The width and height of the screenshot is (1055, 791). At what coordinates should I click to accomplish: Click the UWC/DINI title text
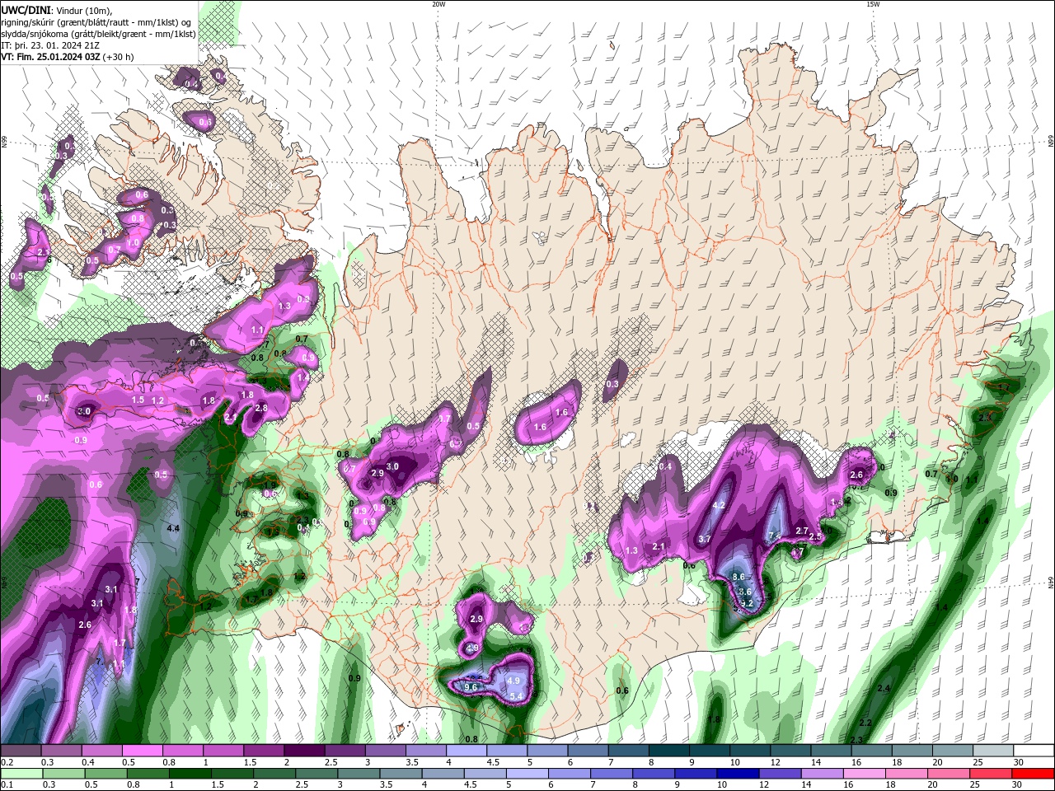click(26, 10)
